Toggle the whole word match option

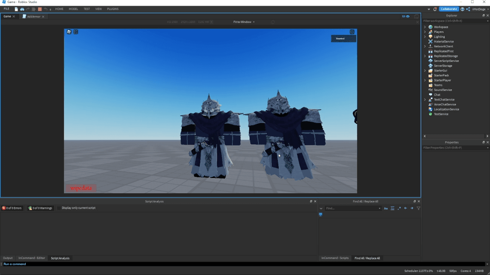[x=392, y=208]
